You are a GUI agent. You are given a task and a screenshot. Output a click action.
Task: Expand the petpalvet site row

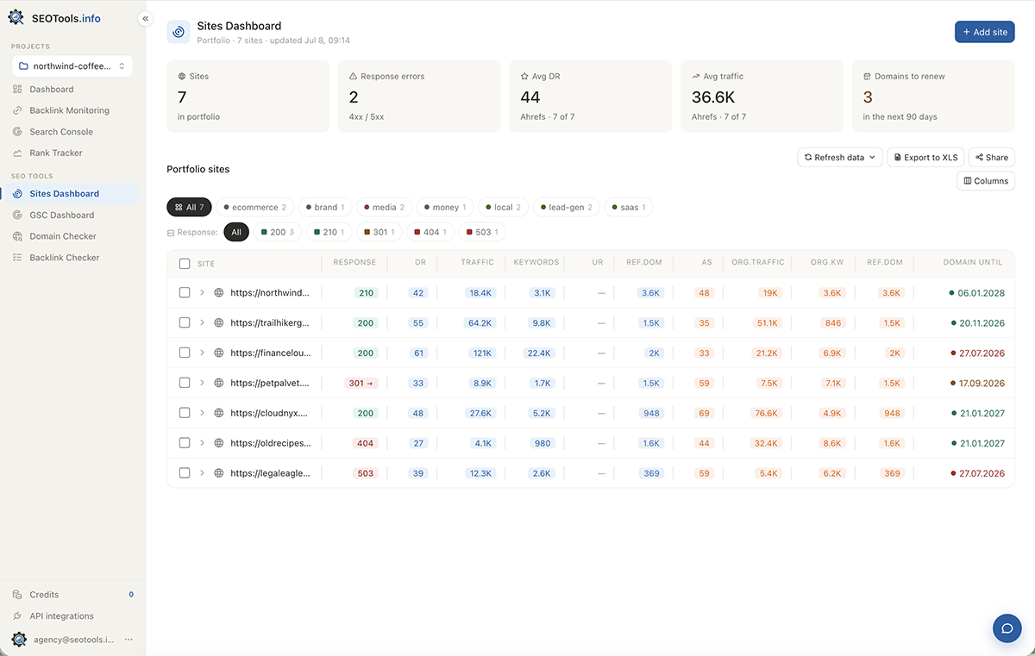click(203, 383)
